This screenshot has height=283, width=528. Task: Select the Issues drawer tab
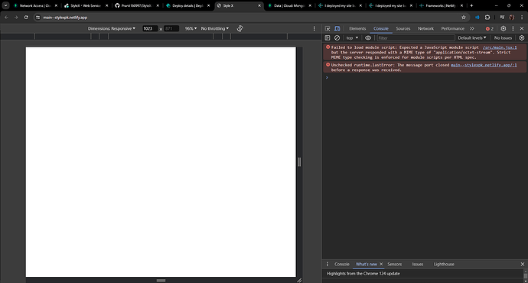418,264
